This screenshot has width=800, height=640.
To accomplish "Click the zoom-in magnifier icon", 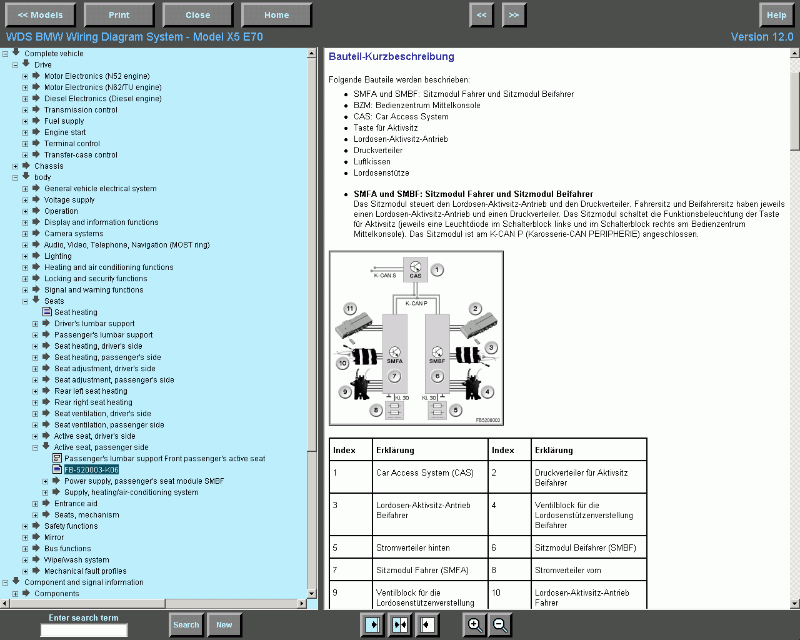I will pos(474,624).
